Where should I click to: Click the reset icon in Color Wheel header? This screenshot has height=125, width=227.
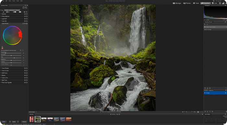pos(23,23)
